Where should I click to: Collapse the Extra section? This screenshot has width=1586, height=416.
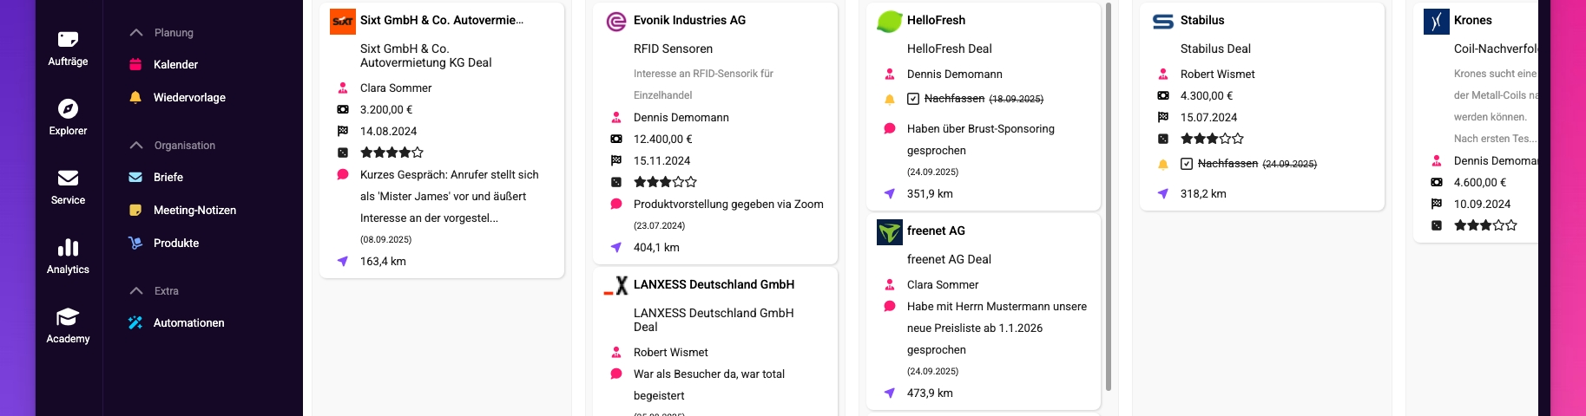[136, 291]
